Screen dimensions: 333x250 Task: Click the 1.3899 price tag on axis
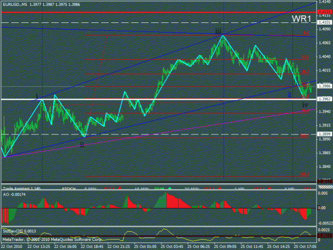pos(324,134)
